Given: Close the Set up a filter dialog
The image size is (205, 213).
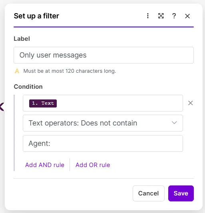Looking at the screenshot, I should pyautogui.click(x=187, y=16).
